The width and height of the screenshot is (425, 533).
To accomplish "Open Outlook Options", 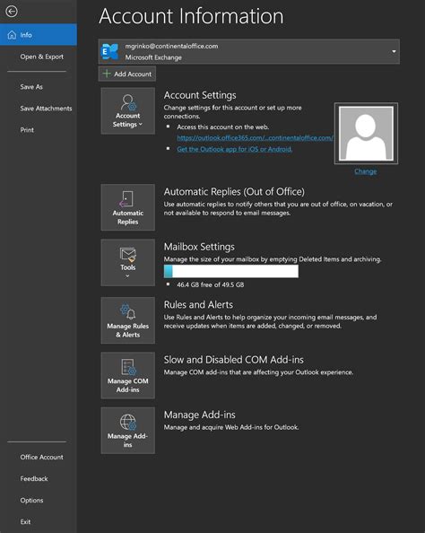I will 31,500.
